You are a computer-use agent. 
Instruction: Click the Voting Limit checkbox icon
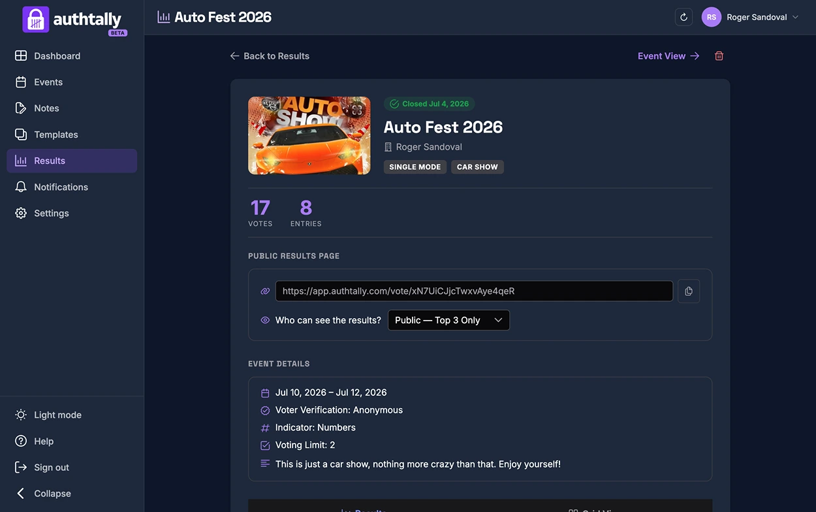click(x=265, y=445)
